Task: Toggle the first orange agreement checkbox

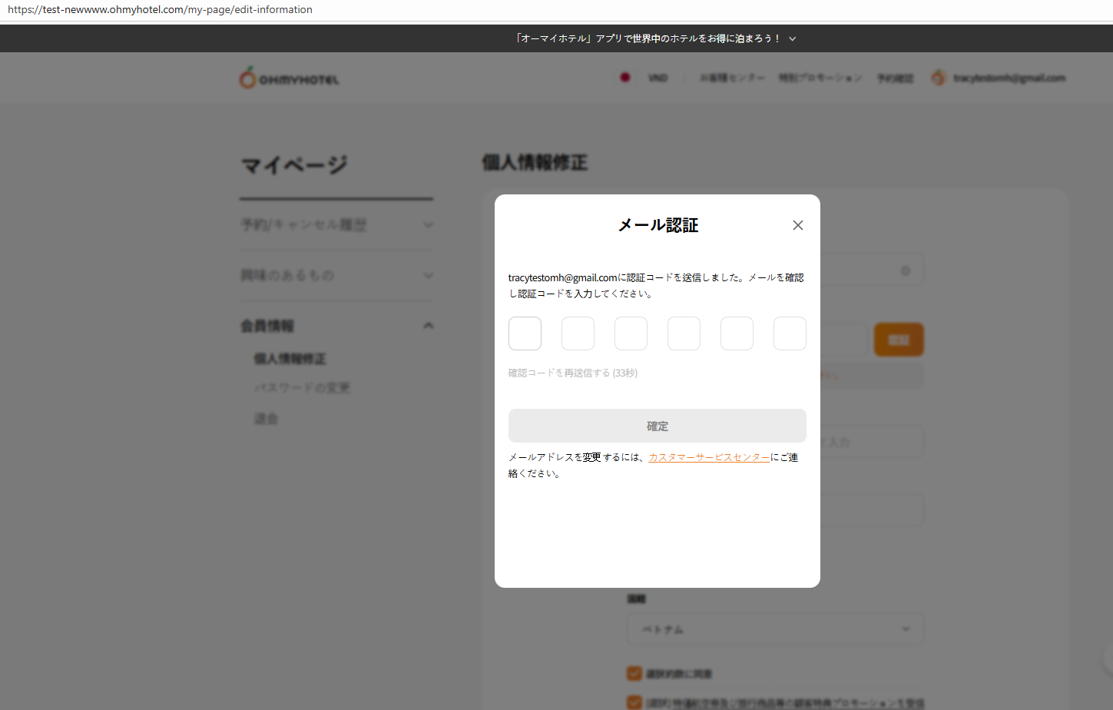Action: tap(634, 674)
